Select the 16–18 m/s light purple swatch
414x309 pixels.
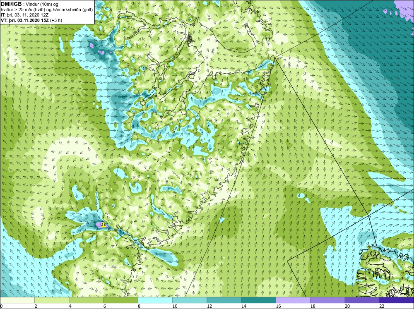click(x=293, y=300)
